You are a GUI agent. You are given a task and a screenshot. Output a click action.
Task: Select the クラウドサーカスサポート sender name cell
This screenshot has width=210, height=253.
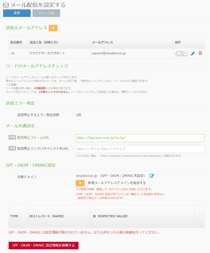point(59,53)
